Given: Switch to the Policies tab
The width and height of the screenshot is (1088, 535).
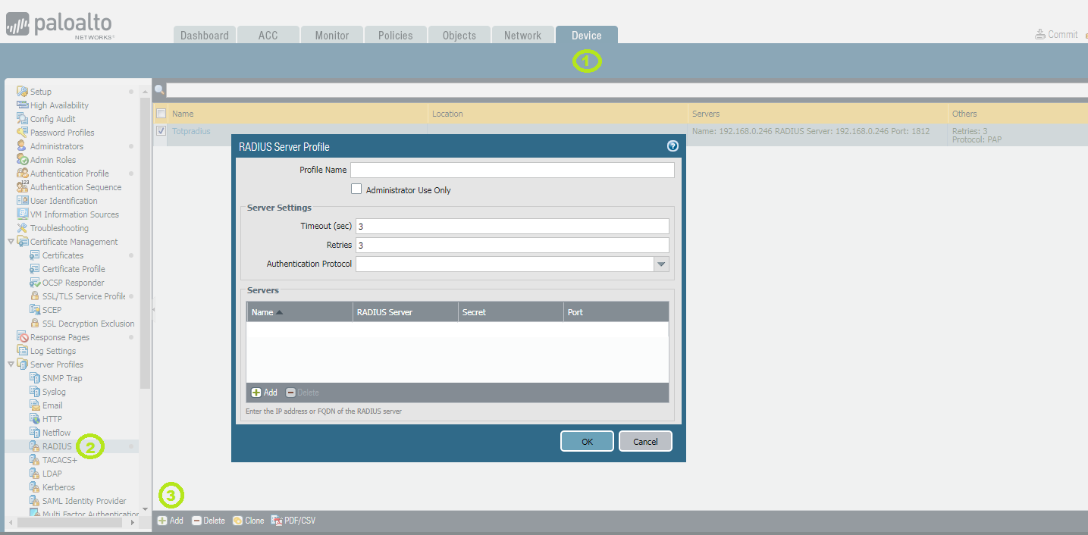Looking at the screenshot, I should [395, 36].
